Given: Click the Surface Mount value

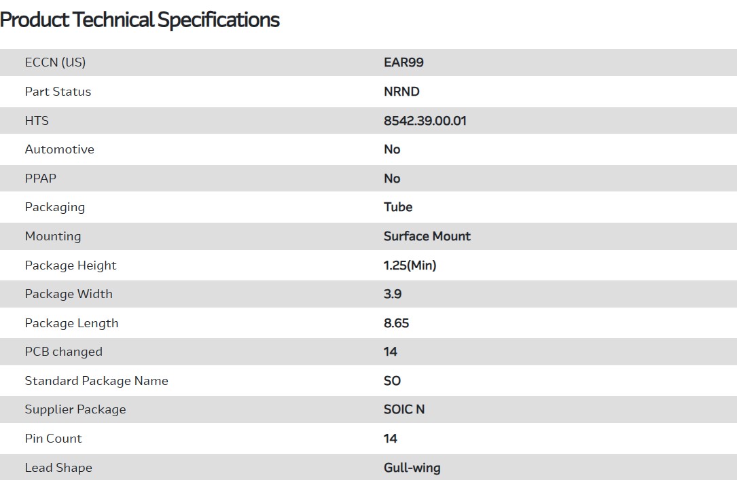Looking at the screenshot, I should (427, 236).
